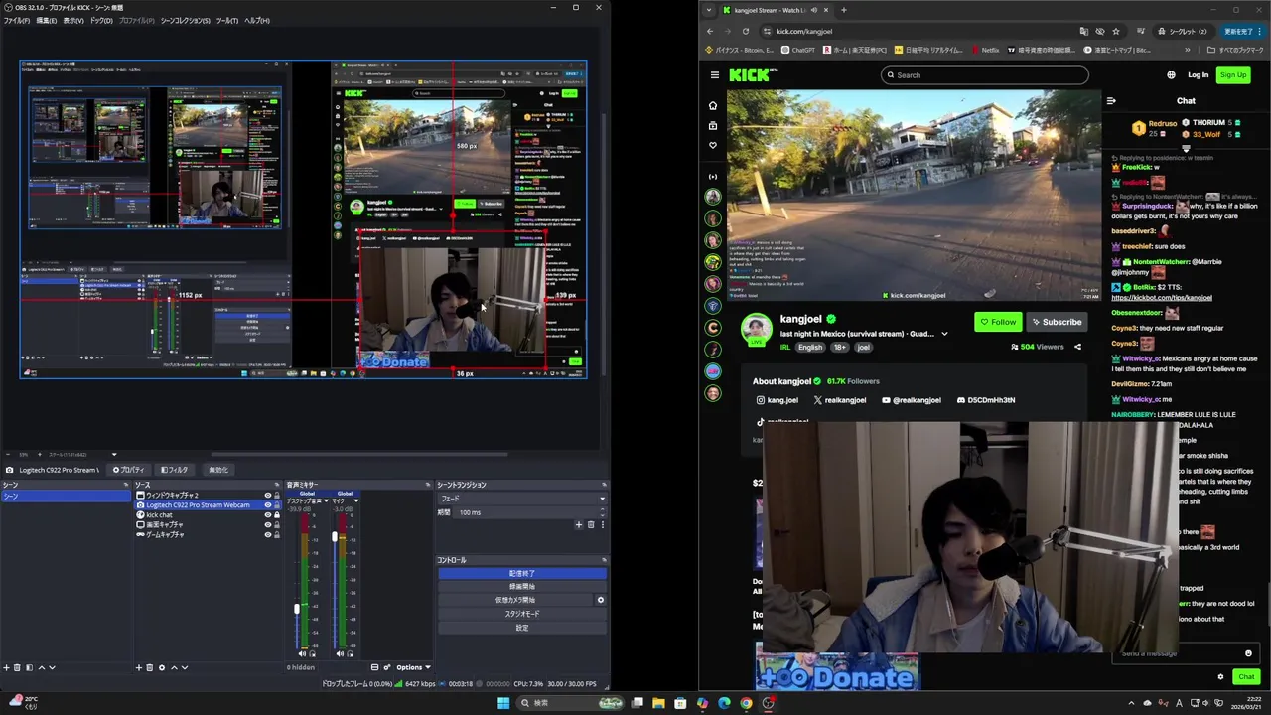Switch audio mixer layout icon
This screenshot has height=715, width=1271.
click(x=374, y=667)
